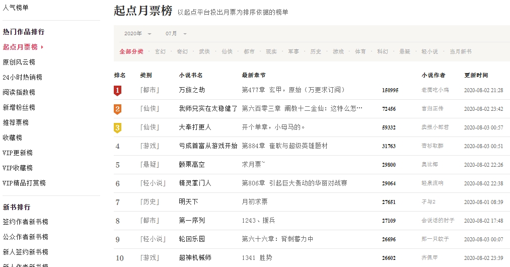510x267 pixels.
Task: Show the 当月新书 filter
Action: (x=460, y=51)
